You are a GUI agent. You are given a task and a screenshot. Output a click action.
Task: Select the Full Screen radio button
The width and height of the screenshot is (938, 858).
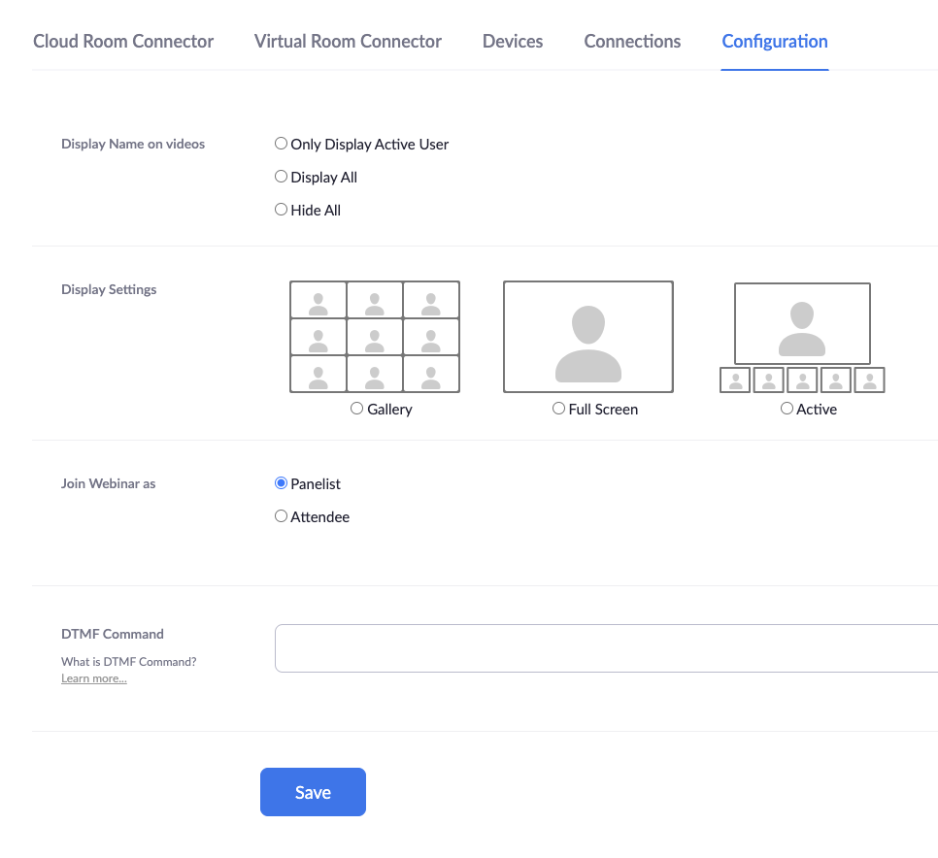[x=558, y=409]
